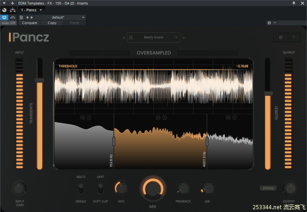Click the BYPASS button
This screenshot has width=307, height=212.
268,188
